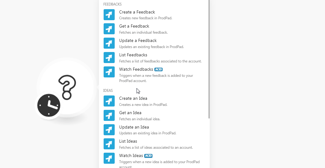Click the Watch Feedbacks trigger icon
325x168 pixels.
pos(109,72)
